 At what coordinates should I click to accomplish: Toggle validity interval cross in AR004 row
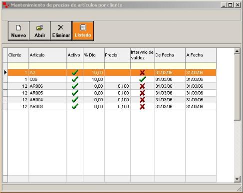pyautogui.click(x=142, y=100)
